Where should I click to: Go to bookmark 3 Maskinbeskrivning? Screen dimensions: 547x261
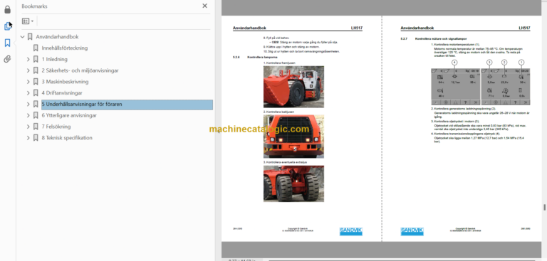click(x=65, y=82)
